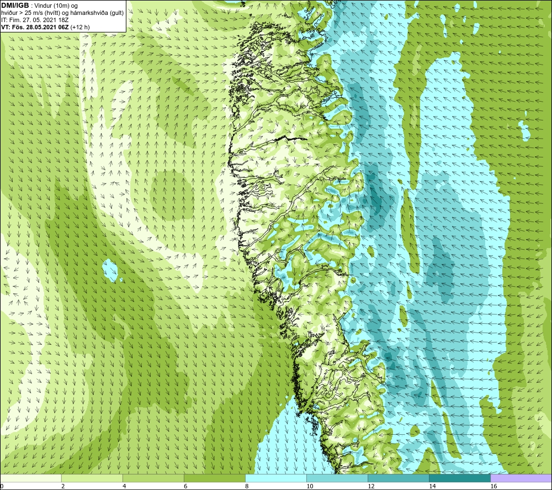Click the purple legend swatch above 16 m/s

[521, 478]
